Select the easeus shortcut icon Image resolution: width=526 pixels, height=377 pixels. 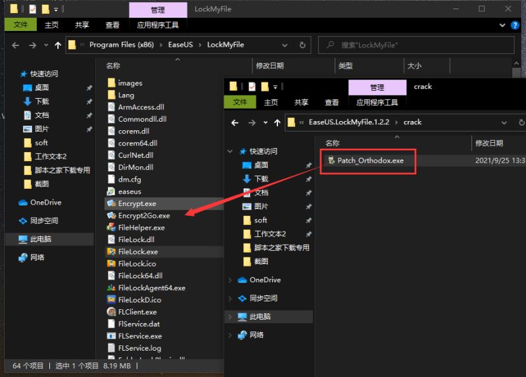[111, 191]
